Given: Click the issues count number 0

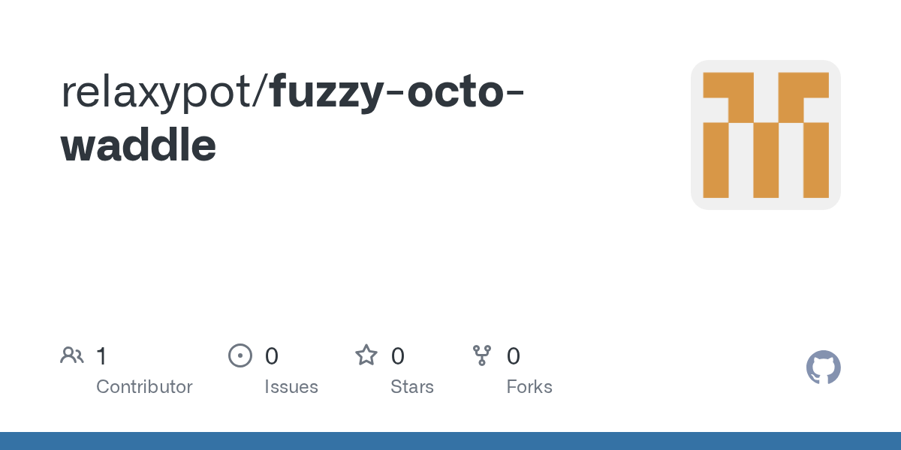Looking at the screenshot, I should pos(272,356).
